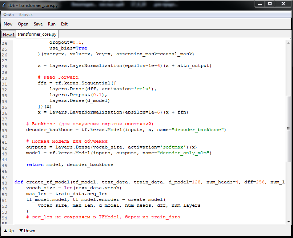Viewport: 293px width, 238px height.
Task: Close the IDE window
Action: coord(283,4)
